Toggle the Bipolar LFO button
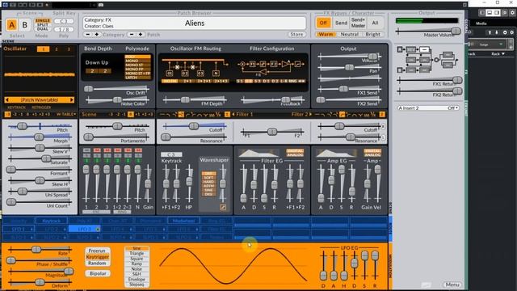This screenshot has width=517, height=291. coord(98,273)
